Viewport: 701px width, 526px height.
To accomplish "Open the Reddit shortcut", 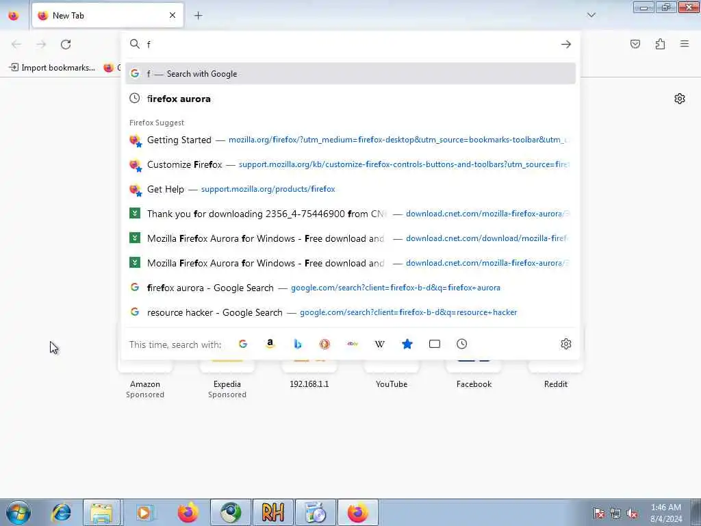I will [x=556, y=376].
